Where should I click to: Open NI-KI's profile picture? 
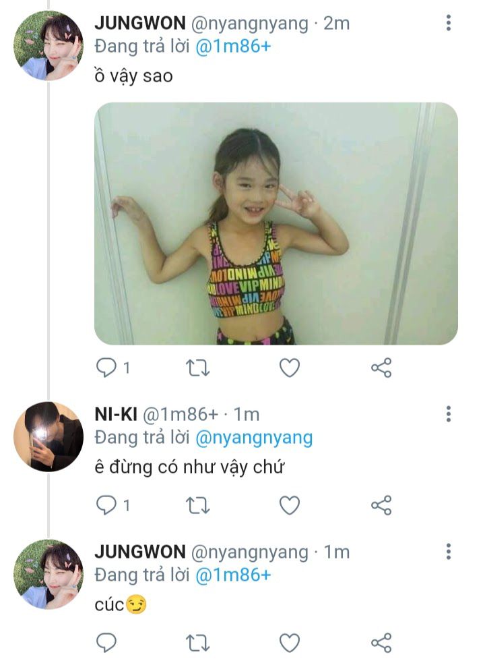point(48,436)
